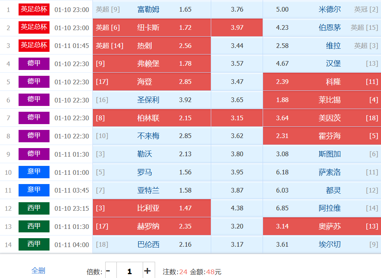Image resolution: width=381 pixels, height=278 pixels.
Task: Click the 全删 link to clear all selections
Action: (38, 271)
